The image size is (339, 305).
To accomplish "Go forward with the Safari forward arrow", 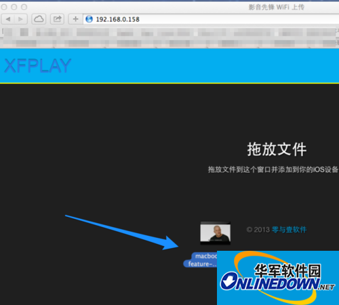I will point(21,19).
